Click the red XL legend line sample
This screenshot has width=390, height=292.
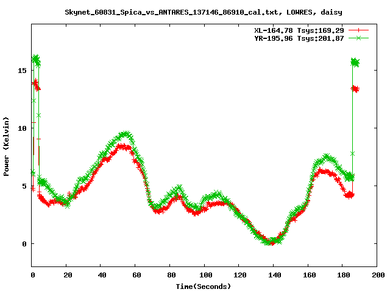358,30
